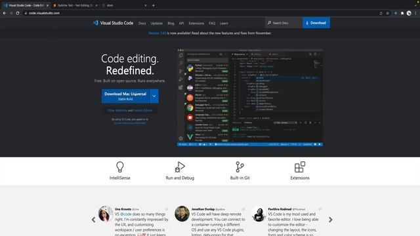This screenshot has width=420, height=236.
Task: Click the share page icon in address bar
Action: pos(381,13)
